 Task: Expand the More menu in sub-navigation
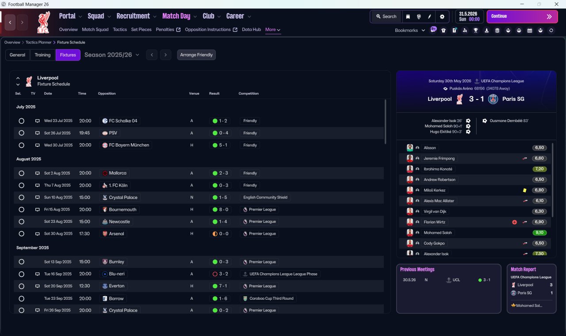click(x=273, y=30)
